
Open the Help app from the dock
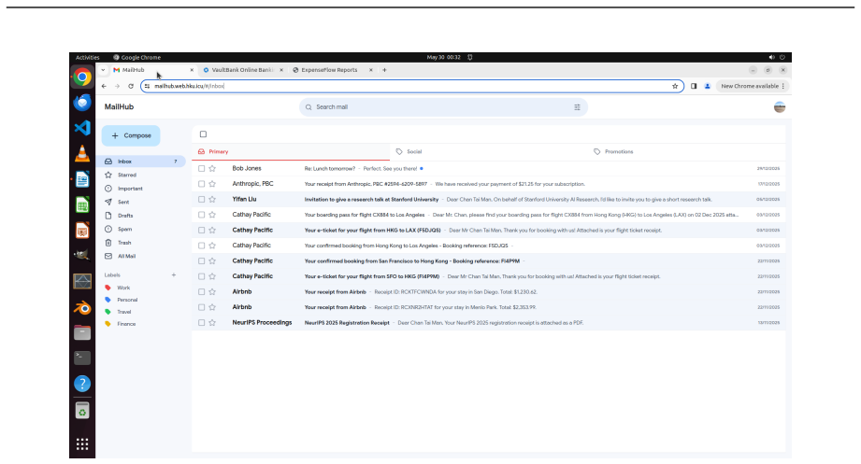(82, 384)
